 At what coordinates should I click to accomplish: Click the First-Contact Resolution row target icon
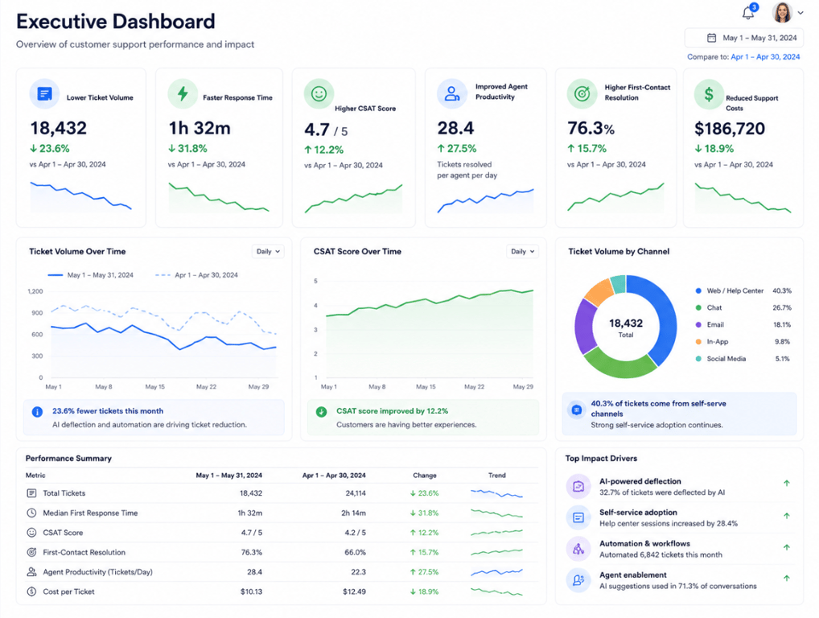point(31,552)
